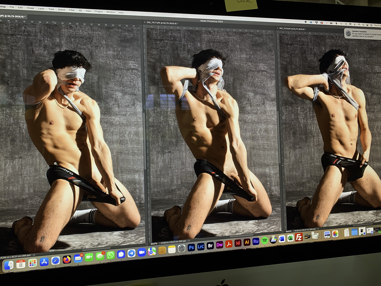The image size is (381, 286).
Task: Click the zoom field of DSC_7078 showing 66,67%
Action: [289, 231]
